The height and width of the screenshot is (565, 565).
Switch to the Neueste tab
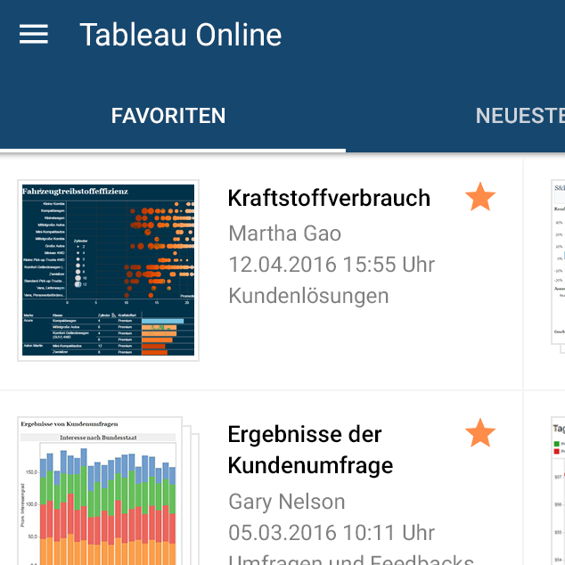tap(520, 116)
